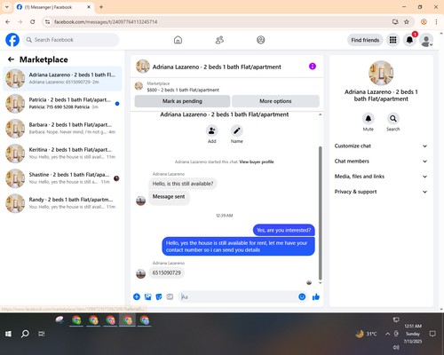Expand Media, files and links section
The image size is (444, 355).
point(381,177)
